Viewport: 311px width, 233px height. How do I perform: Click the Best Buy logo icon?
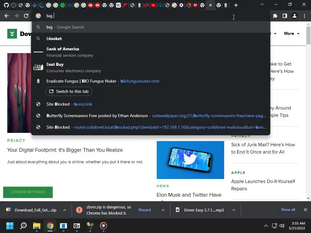[38, 67]
